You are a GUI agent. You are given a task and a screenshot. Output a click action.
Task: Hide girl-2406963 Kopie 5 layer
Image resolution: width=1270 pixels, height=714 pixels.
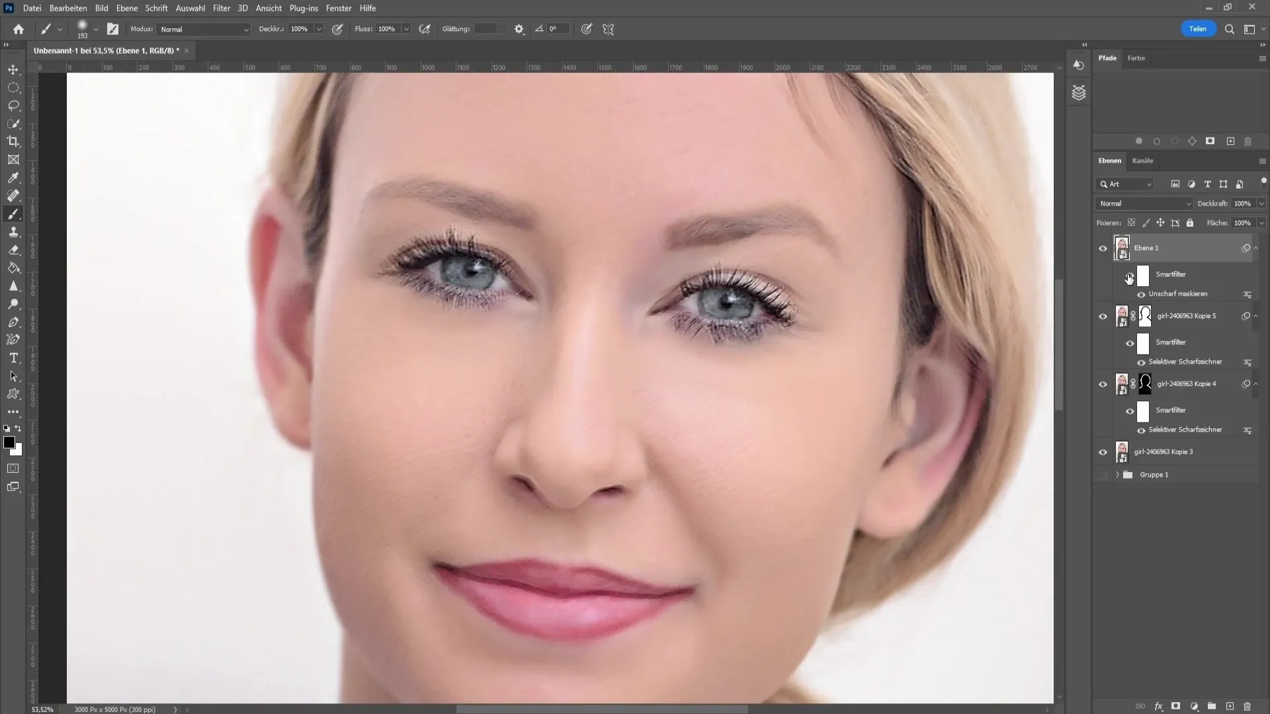(x=1103, y=315)
